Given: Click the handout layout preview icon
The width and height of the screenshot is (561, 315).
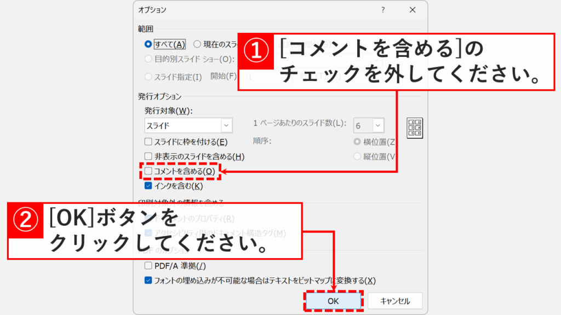Looking at the screenshot, I should [x=415, y=129].
